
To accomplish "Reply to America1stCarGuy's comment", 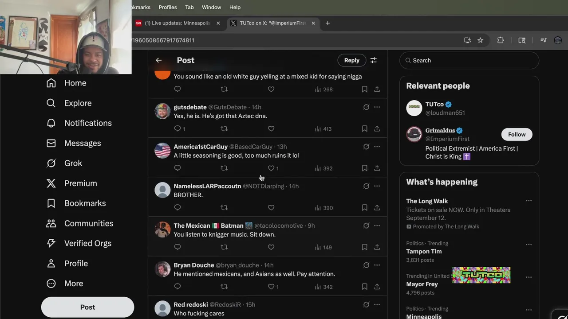I will 177,168.
